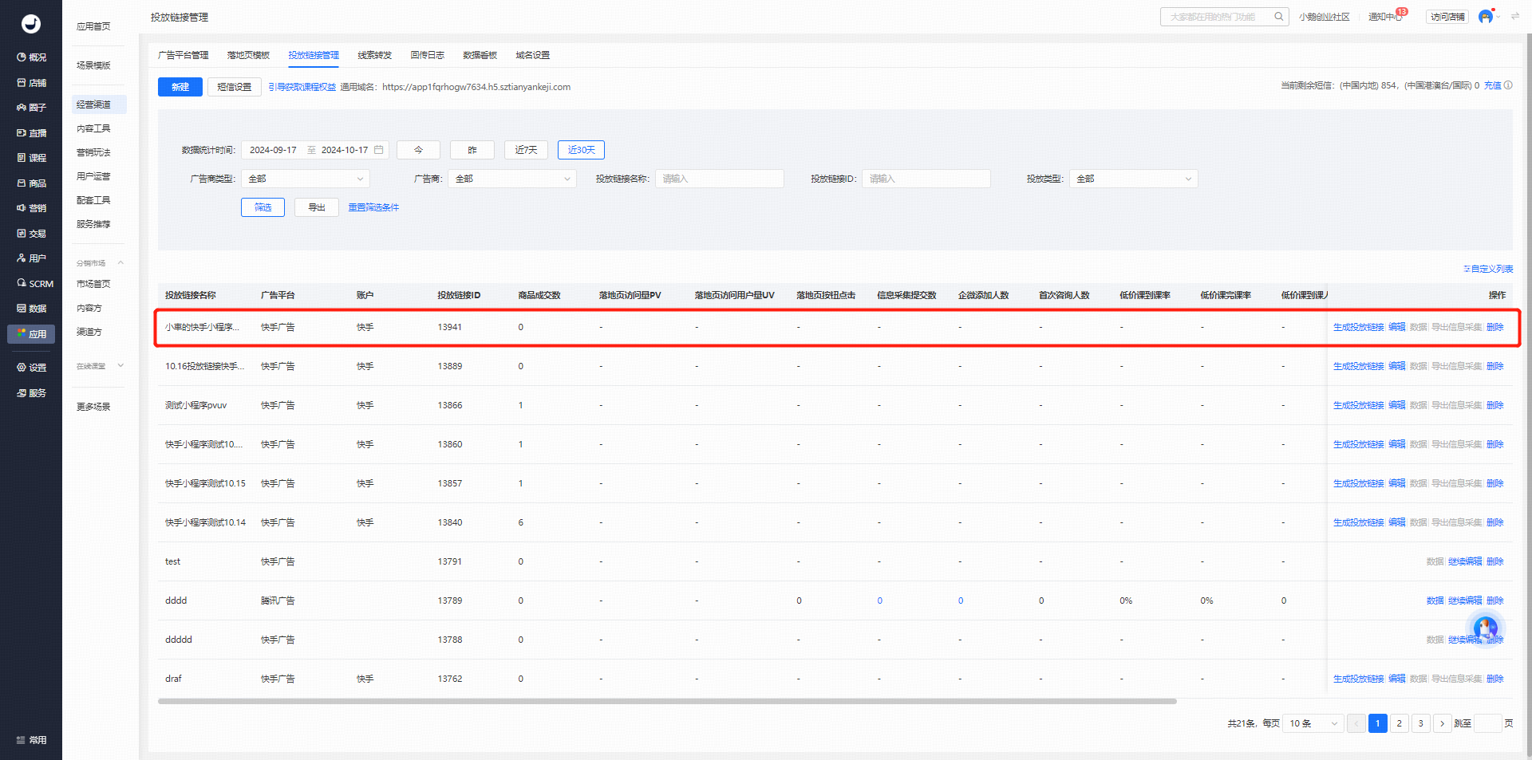Click 继续编辑 for the dddd row
This screenshot has width=1532, height=760.
(1465, 601)
